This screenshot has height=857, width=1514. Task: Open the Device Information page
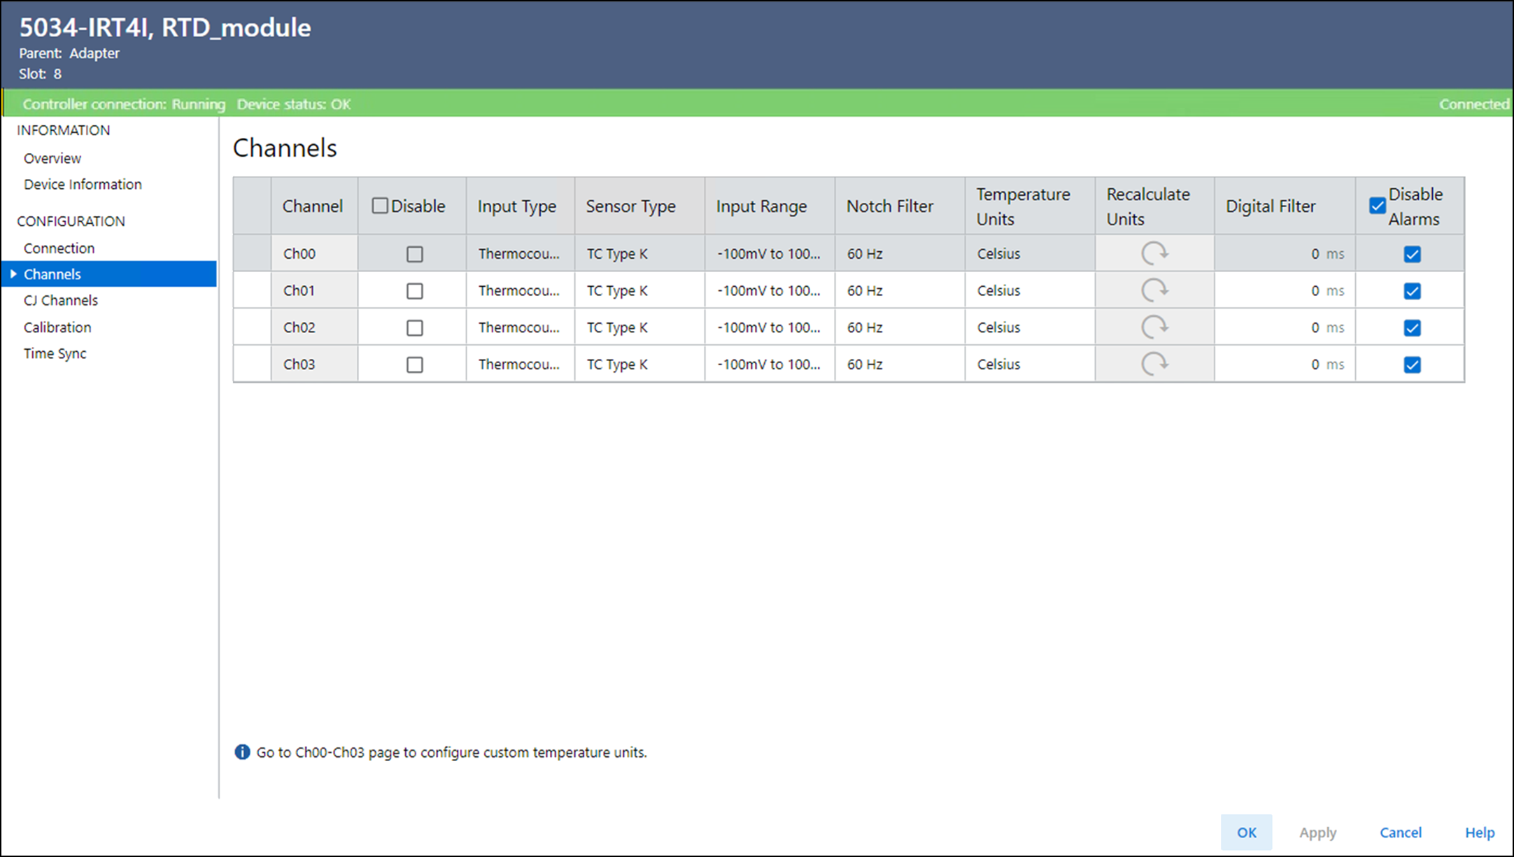83,184
